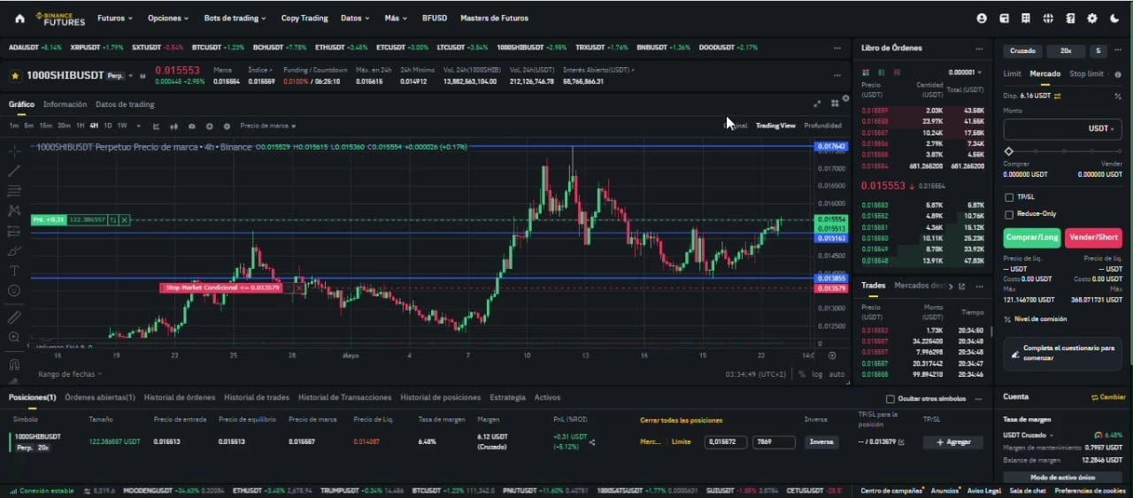
Task: Select the crosshair cursor tool
Action: click(14, 150)
